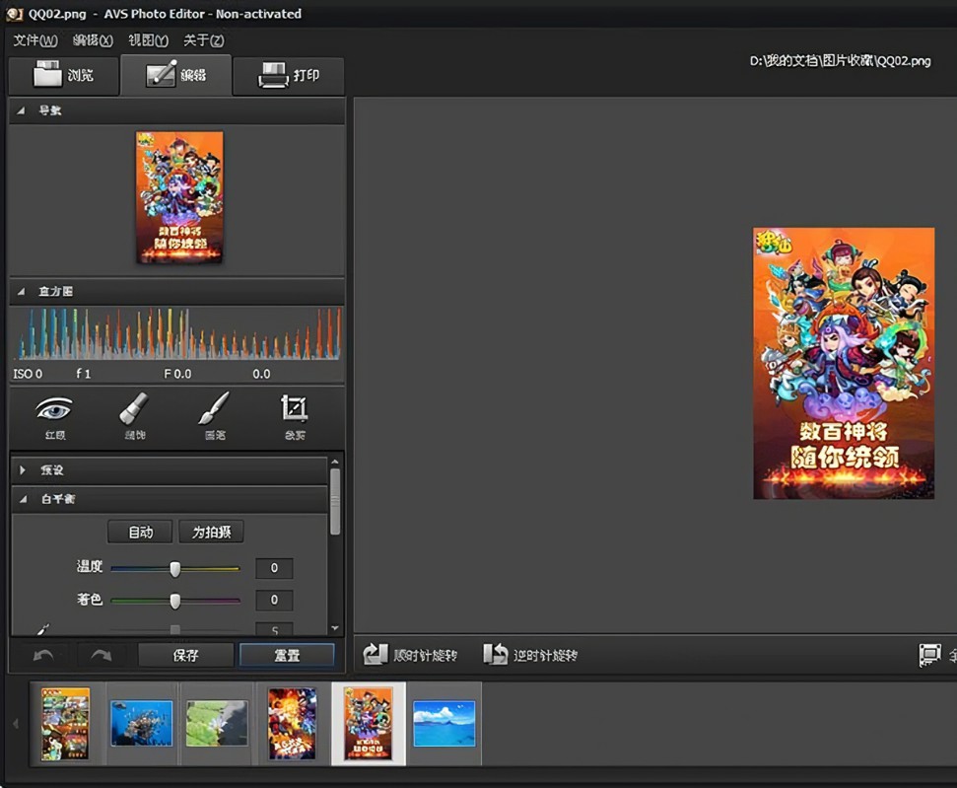957x788 pixels.
Task: Click the adjustments panel scrollbar thumb
Action: click(x=335, y=502)
